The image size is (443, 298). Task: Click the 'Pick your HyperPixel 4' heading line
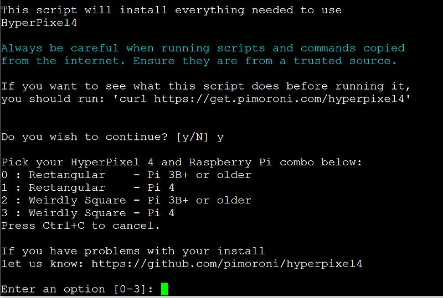point(182,162)
